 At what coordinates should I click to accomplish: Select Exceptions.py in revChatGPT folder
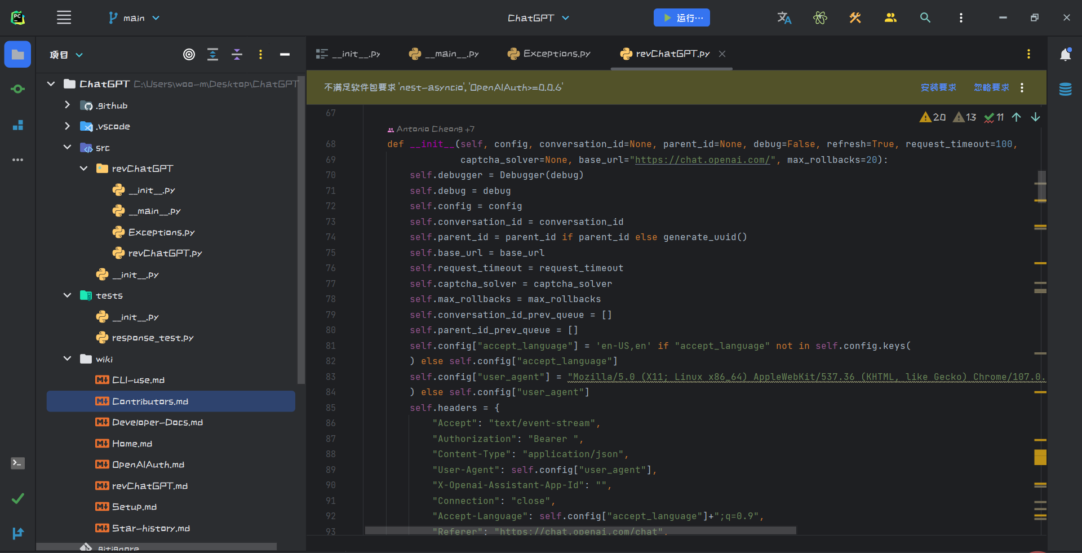point(161,232)
